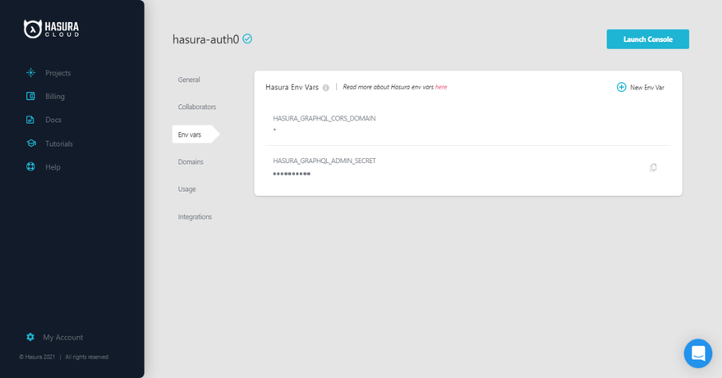Select the Env vars tab
The width and height of the screenshot is (722, 378).
[195, 134]
